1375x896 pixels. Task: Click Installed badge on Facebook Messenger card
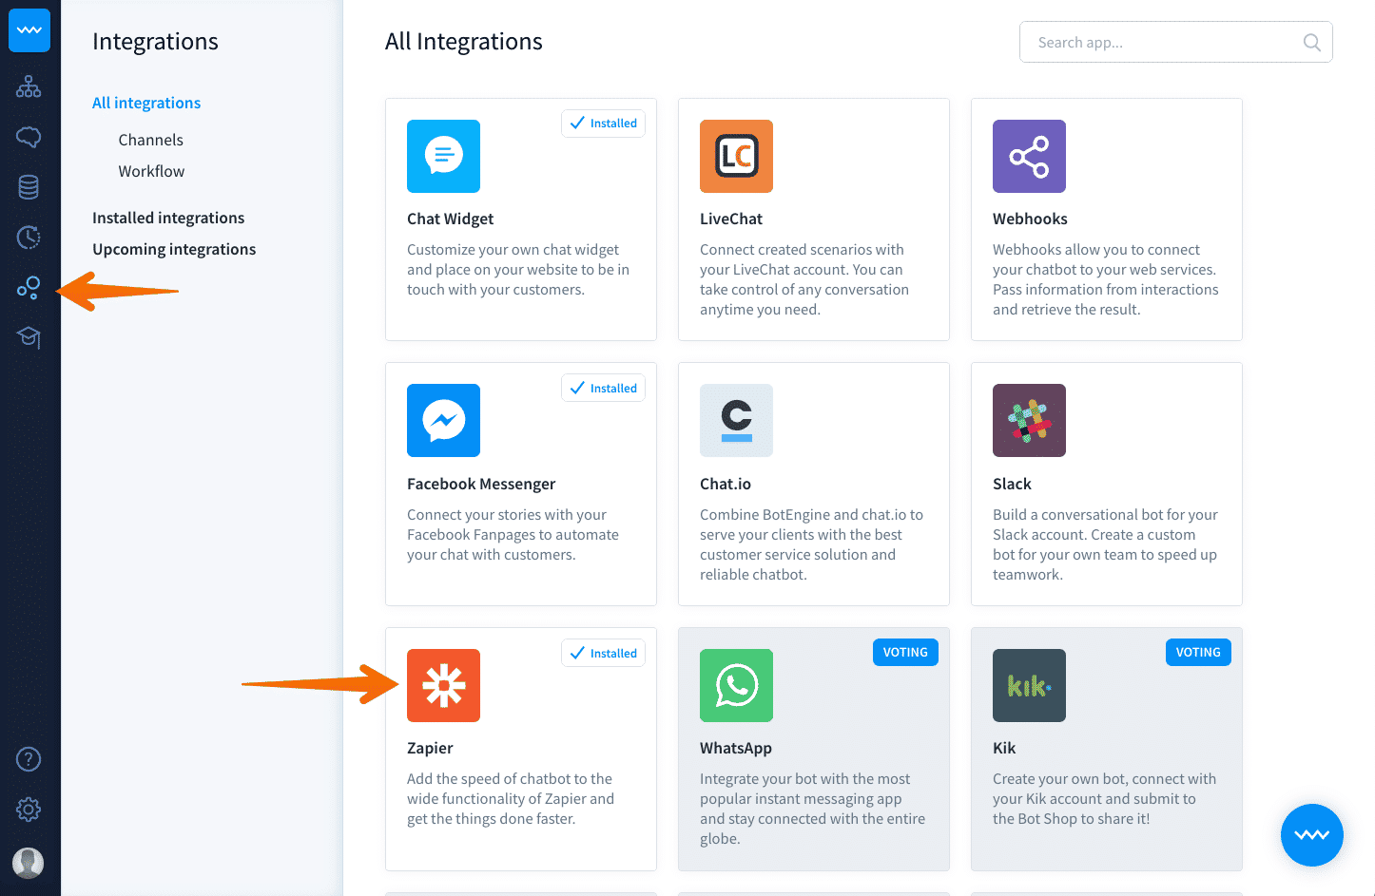[x=603, y=388]
